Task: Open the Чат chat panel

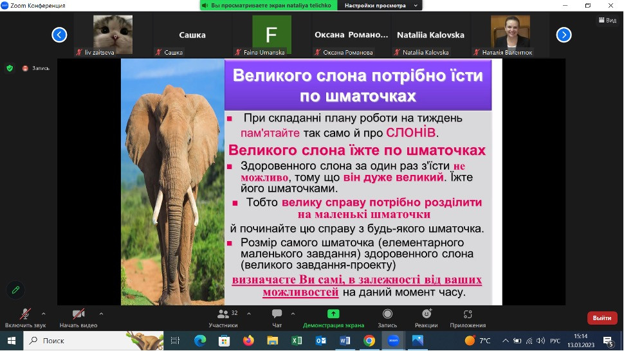Action: tap(277, 318)
